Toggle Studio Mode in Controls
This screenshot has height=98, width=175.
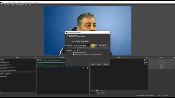[x=161, y=64]
